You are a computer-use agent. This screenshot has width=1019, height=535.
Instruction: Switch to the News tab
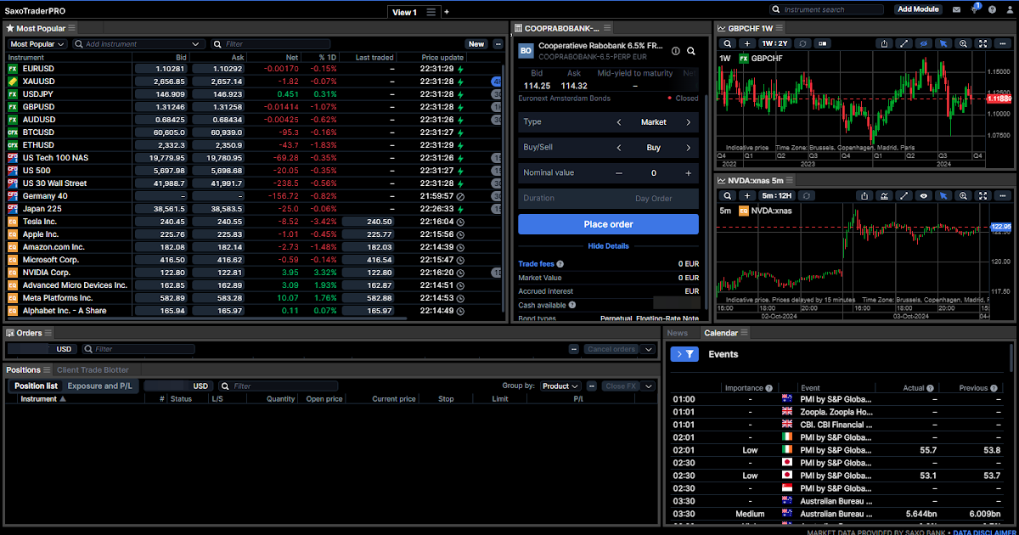(x=677, y=333)
